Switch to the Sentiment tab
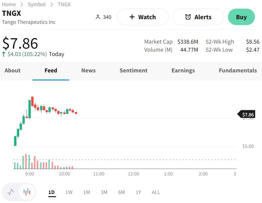 134,71
